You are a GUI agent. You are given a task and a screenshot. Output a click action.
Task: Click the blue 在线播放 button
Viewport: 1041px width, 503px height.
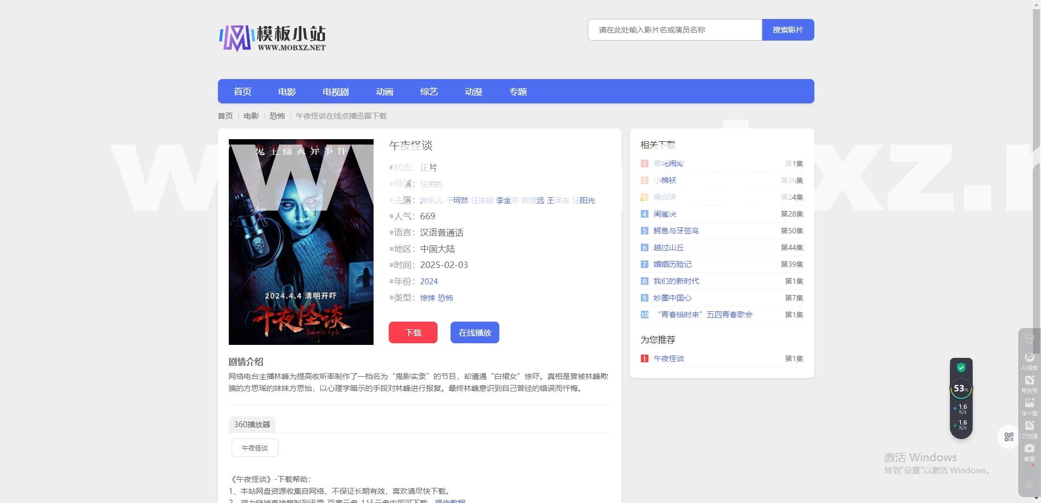[475, 332]
